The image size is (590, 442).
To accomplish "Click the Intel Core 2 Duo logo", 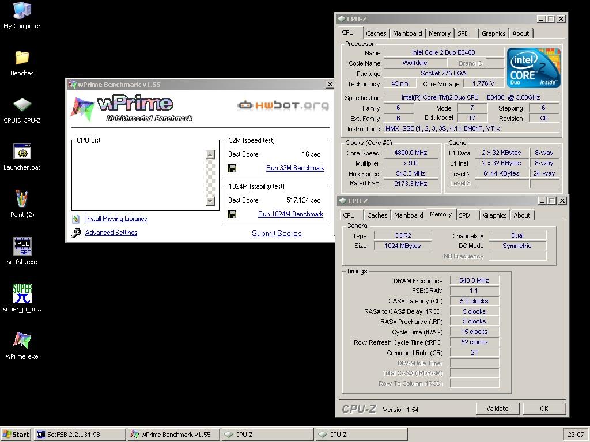I will 533,68.
